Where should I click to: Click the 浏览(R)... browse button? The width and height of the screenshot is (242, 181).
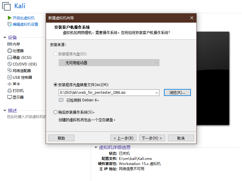click(x=177, y=93)
